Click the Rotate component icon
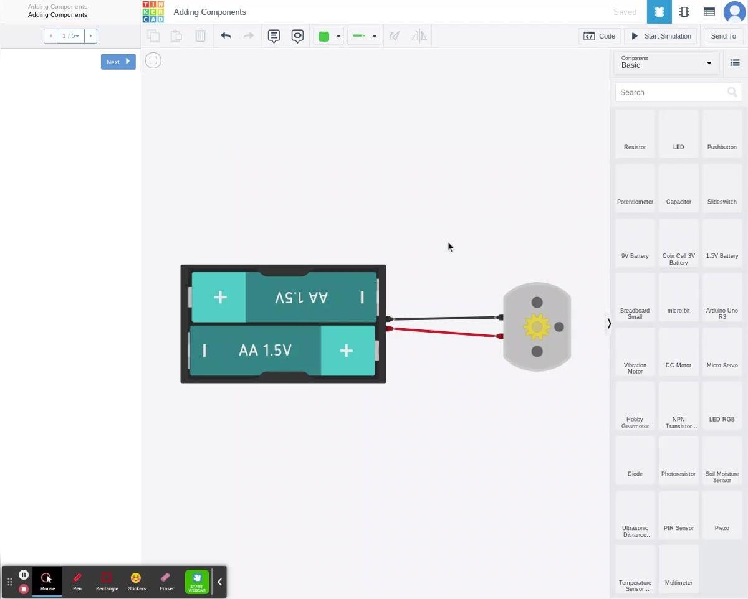 395,36
